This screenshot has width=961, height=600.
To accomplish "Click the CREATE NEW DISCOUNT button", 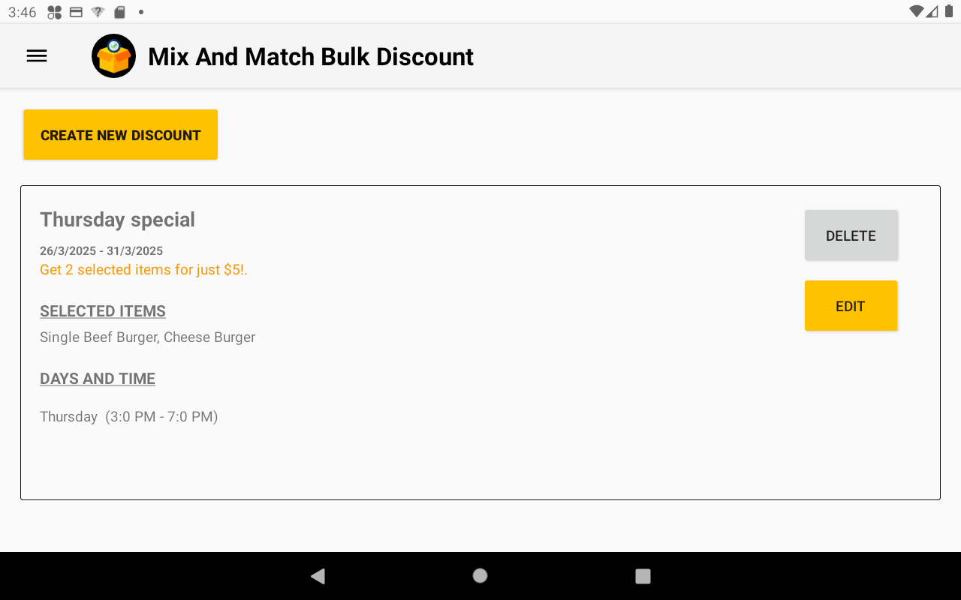I will point(120,135).
